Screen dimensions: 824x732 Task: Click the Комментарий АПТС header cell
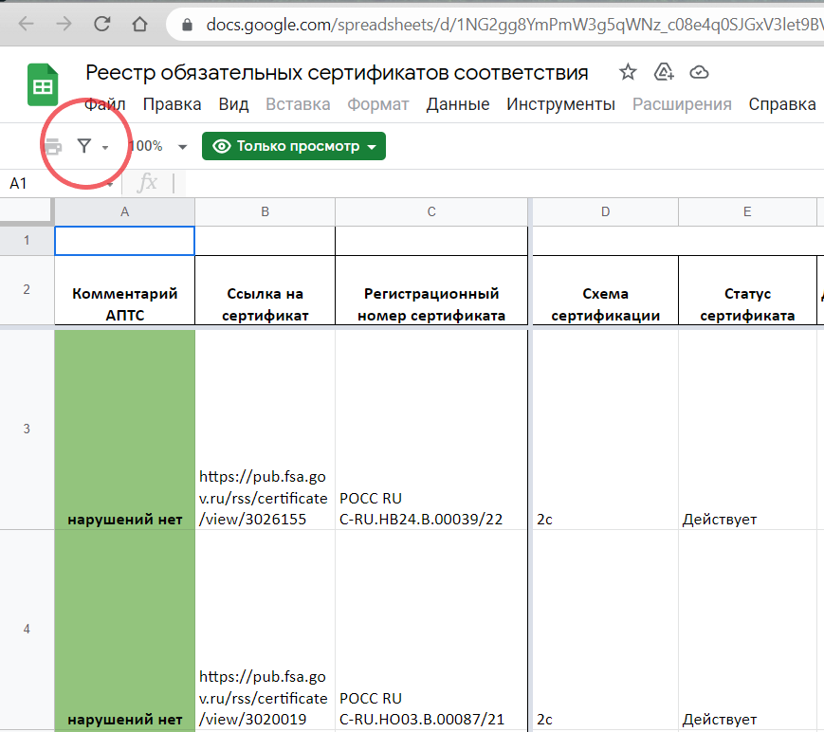(124, 290)
